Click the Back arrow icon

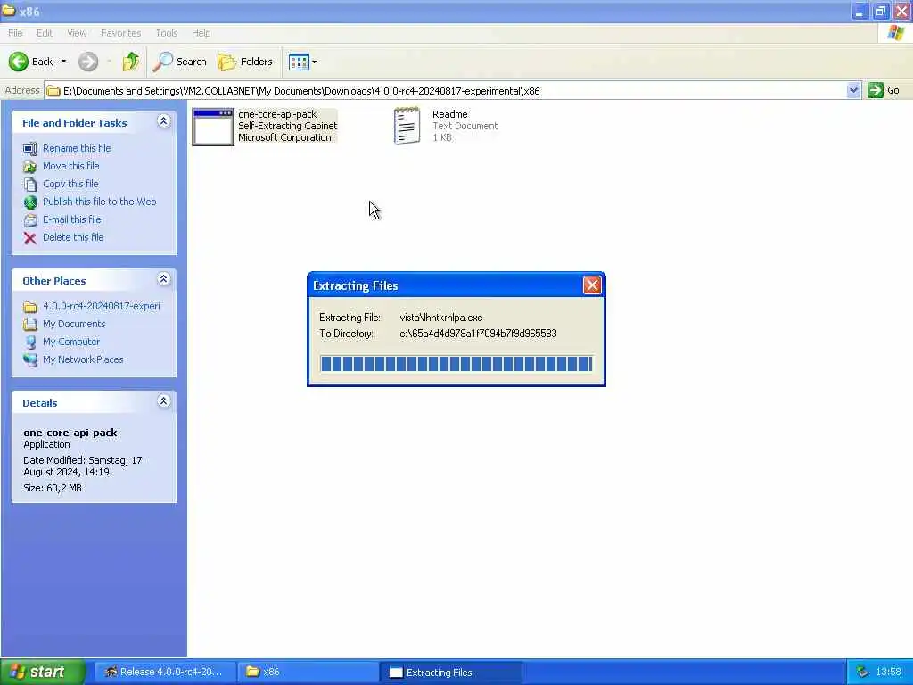click(19, 62)
